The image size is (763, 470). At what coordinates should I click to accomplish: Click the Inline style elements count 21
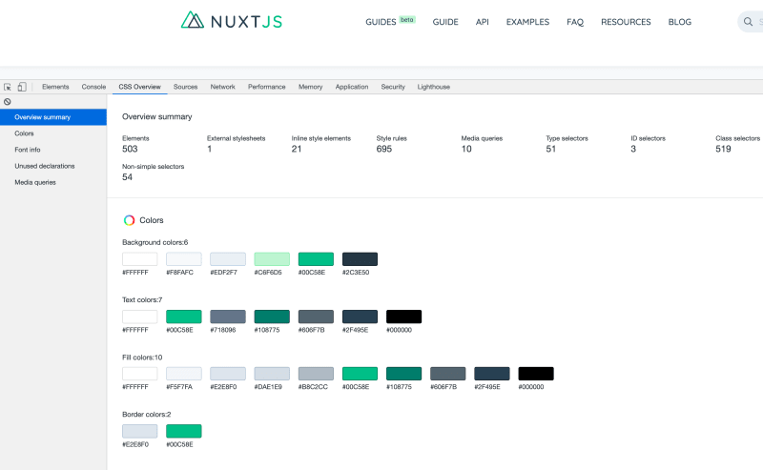(x=297, y=149)
